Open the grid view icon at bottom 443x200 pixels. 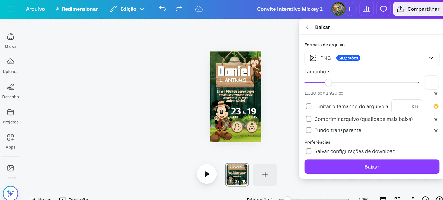(x=397, y=199)
